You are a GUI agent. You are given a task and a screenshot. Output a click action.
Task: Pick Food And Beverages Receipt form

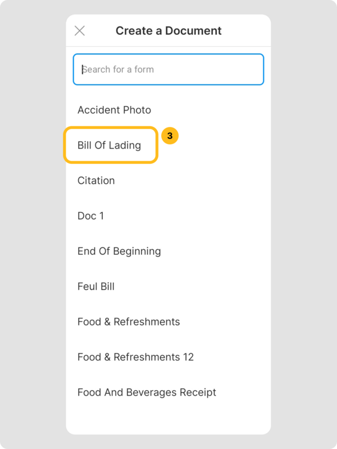pos(147,392)
